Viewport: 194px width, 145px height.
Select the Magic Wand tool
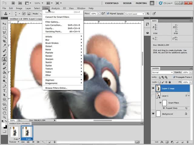pos(4,37)
